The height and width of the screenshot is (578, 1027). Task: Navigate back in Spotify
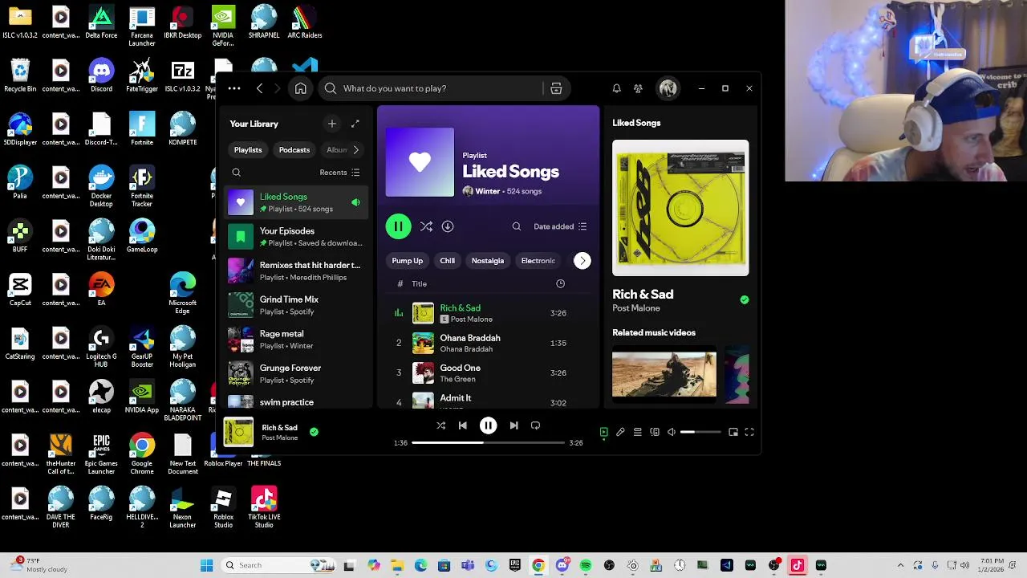coord(259,88)
